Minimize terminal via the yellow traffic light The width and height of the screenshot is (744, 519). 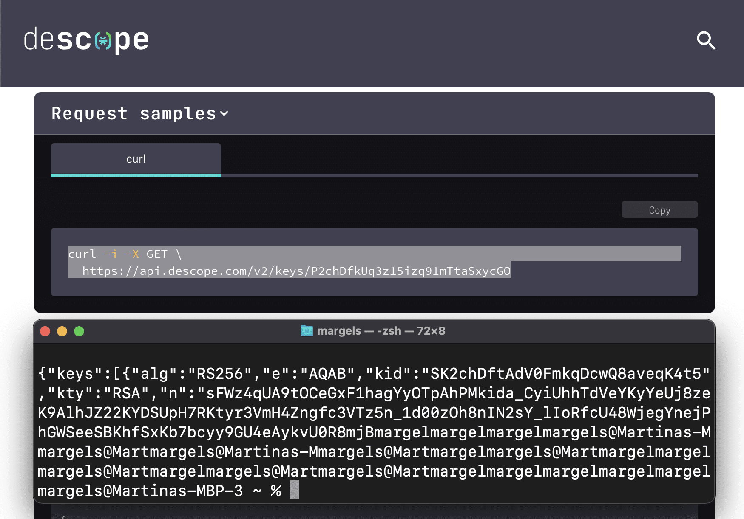[62, 331]
